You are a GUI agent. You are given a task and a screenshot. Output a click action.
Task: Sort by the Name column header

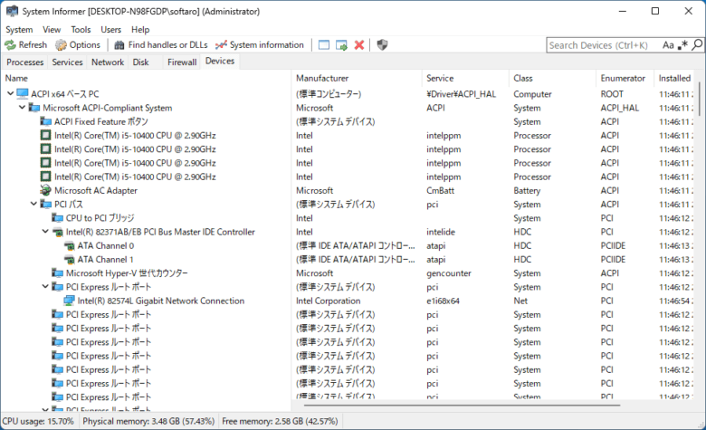coord(147,78)
